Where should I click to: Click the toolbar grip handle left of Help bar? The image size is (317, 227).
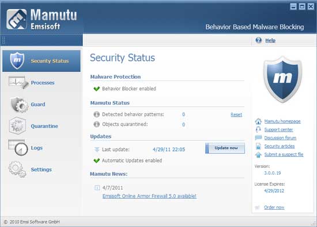(3, 40)
